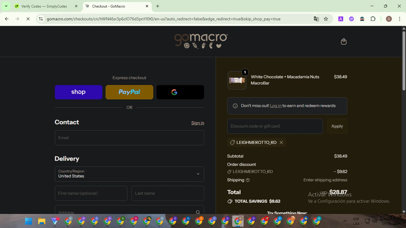This screenshot has height=228, width=406.
Task: Bookmark this page with the star icon
Action: pos(326,19)
